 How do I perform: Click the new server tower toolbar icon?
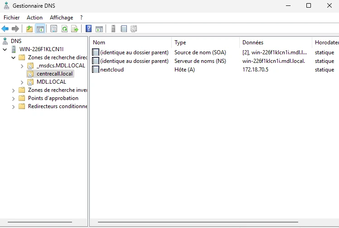coord(113,28)
